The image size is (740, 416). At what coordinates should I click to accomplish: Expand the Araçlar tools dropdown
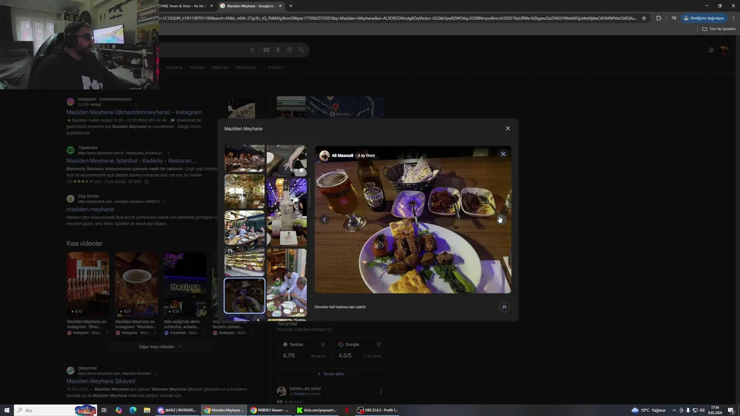tap(276, 67)
